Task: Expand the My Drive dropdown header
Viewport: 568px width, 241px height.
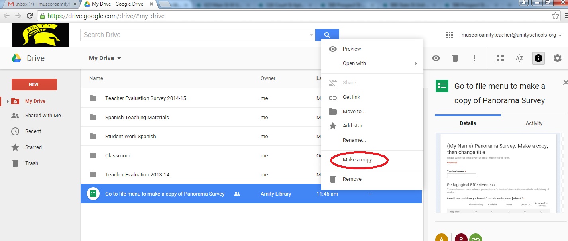Action: [105, 58]
